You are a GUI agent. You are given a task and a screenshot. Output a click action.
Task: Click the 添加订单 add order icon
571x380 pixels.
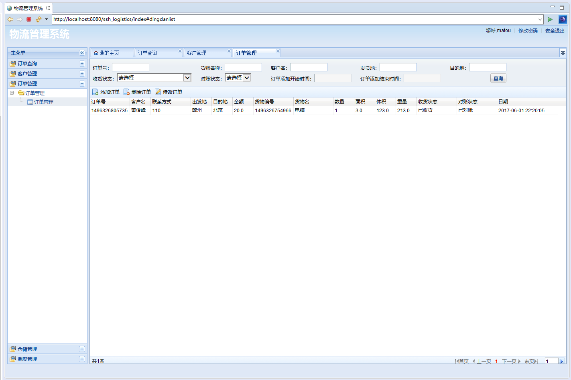pyautogui.click(x=95, y=92)
